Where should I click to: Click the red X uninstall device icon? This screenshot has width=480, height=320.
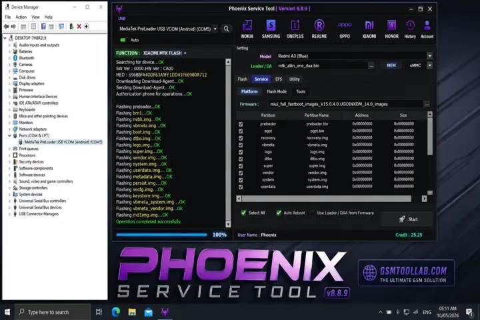tap(79, 27)
